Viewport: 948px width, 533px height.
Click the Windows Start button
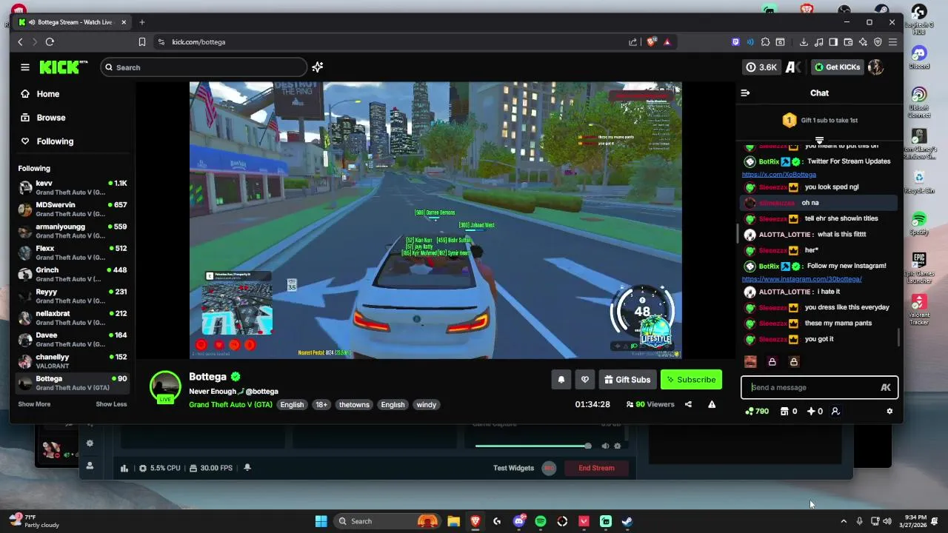point(321,521)
